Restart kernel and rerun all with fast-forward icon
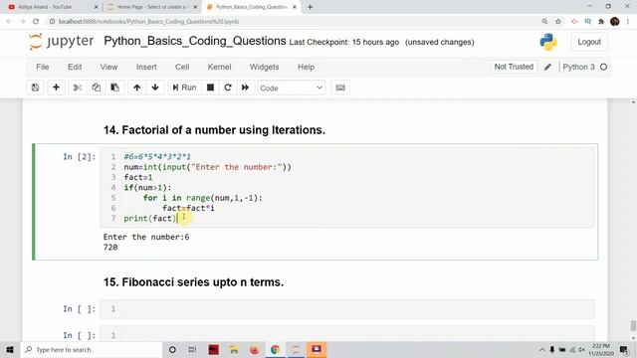The image size is (637, 358). pyautogui.click(x=246, y=88)
